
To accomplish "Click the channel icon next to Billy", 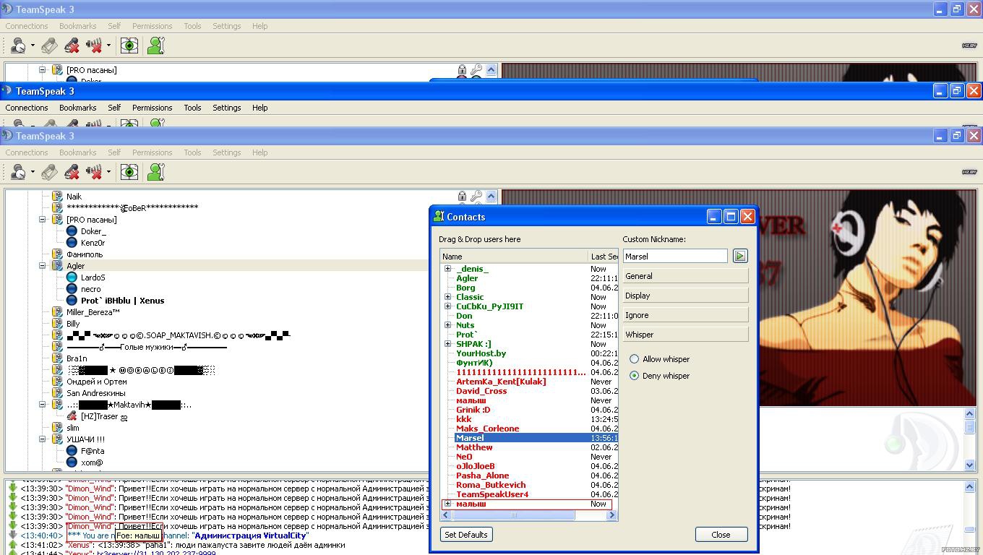I will 57,324.
